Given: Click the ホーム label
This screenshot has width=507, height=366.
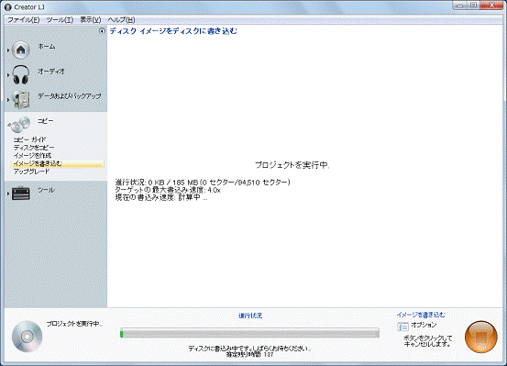Looking at the screenshot, I should pyautogui.click(x=47, y=47).
